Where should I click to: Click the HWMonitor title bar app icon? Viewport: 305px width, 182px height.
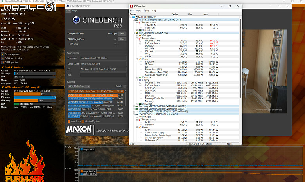(131, 6)
